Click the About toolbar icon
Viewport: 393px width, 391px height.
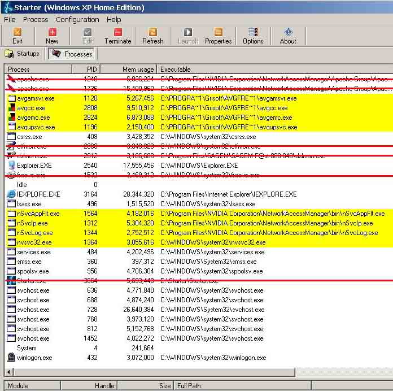288,36
